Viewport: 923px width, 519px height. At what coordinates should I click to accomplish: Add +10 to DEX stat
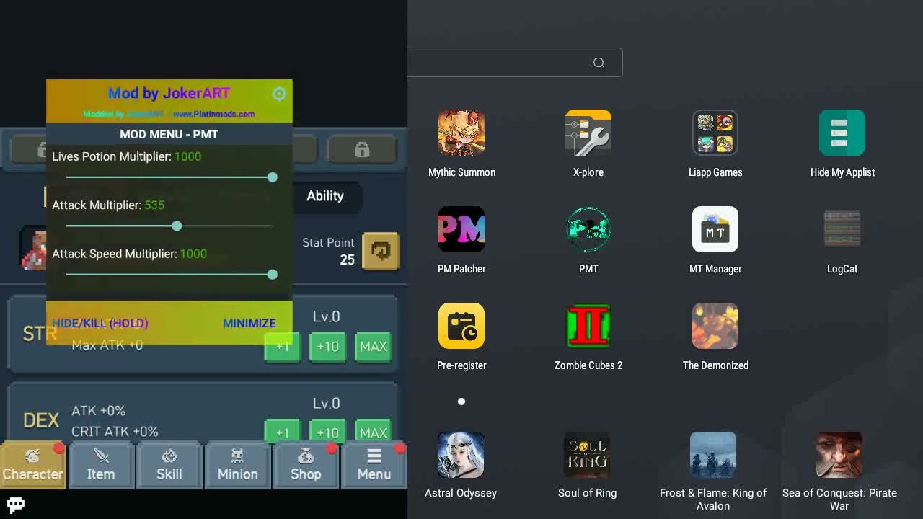click(327, 431)
